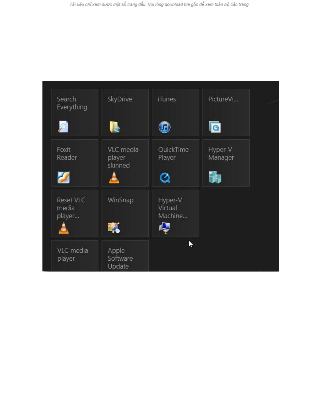This screenshot has height=416, width=321.
Task: Click the 'SkyDrive' tile title text
Action: click(x=119, y=99)
